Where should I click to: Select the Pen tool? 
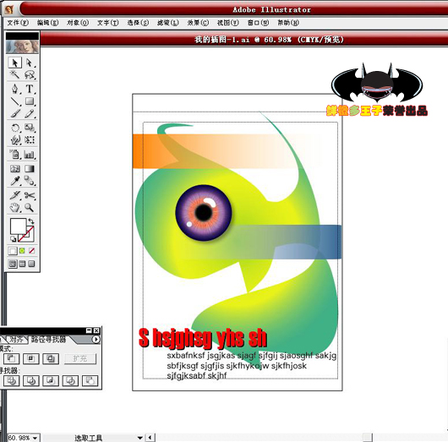15,89
